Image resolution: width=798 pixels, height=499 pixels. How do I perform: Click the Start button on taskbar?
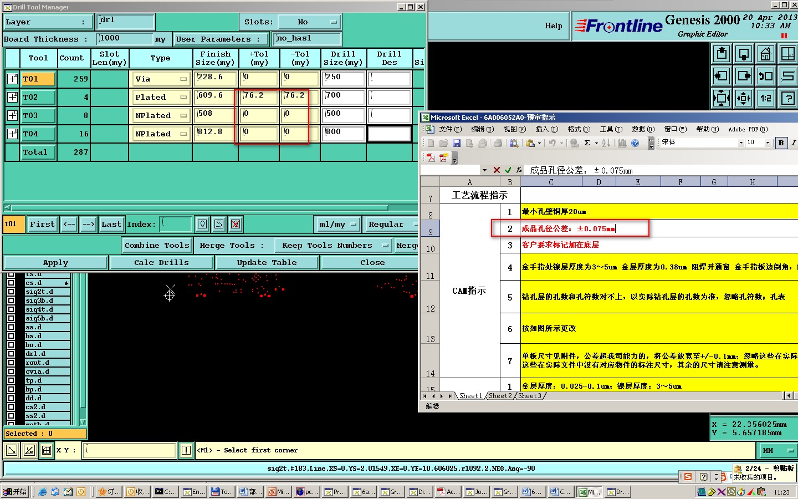pyautogui.click(x=16, y=492)
